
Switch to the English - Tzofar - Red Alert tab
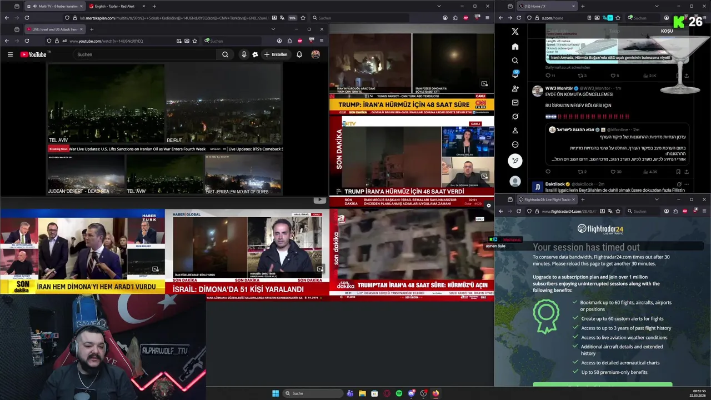coord(117,6)
